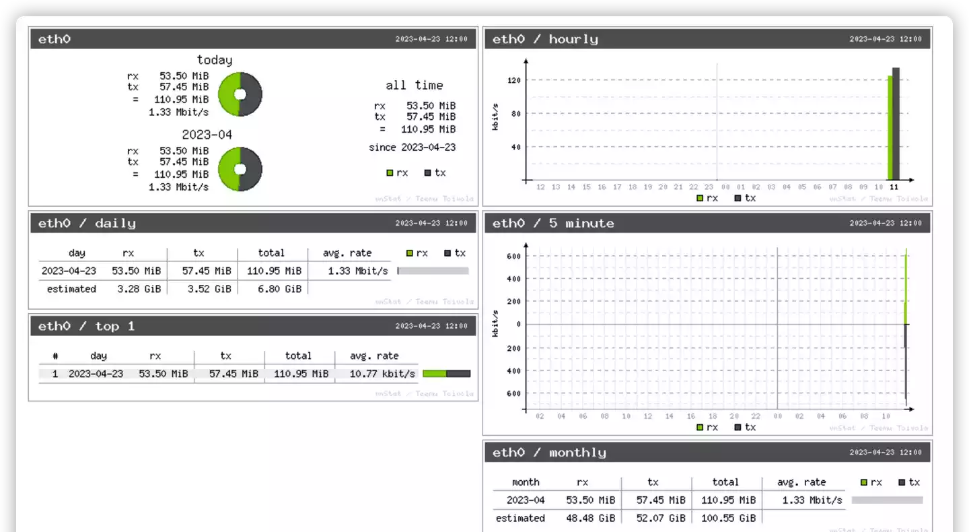Image resolution: width=969 pixels, height=532 pixels.
Task: Click the green and gray bar in top 1 row
Action: pos(446,374)
